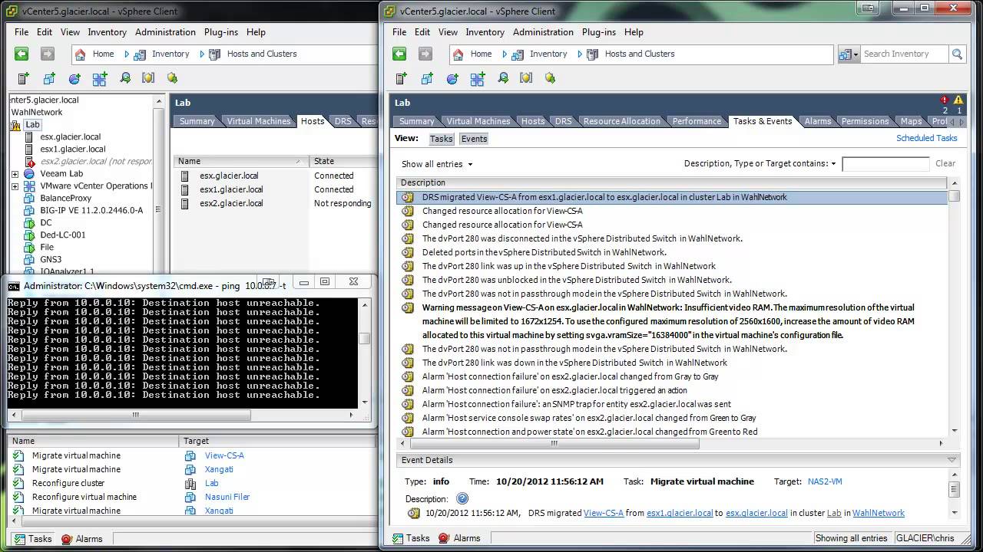Collapse Event Details panel chevron
983x552 pixels.
(x=952, y=460)
